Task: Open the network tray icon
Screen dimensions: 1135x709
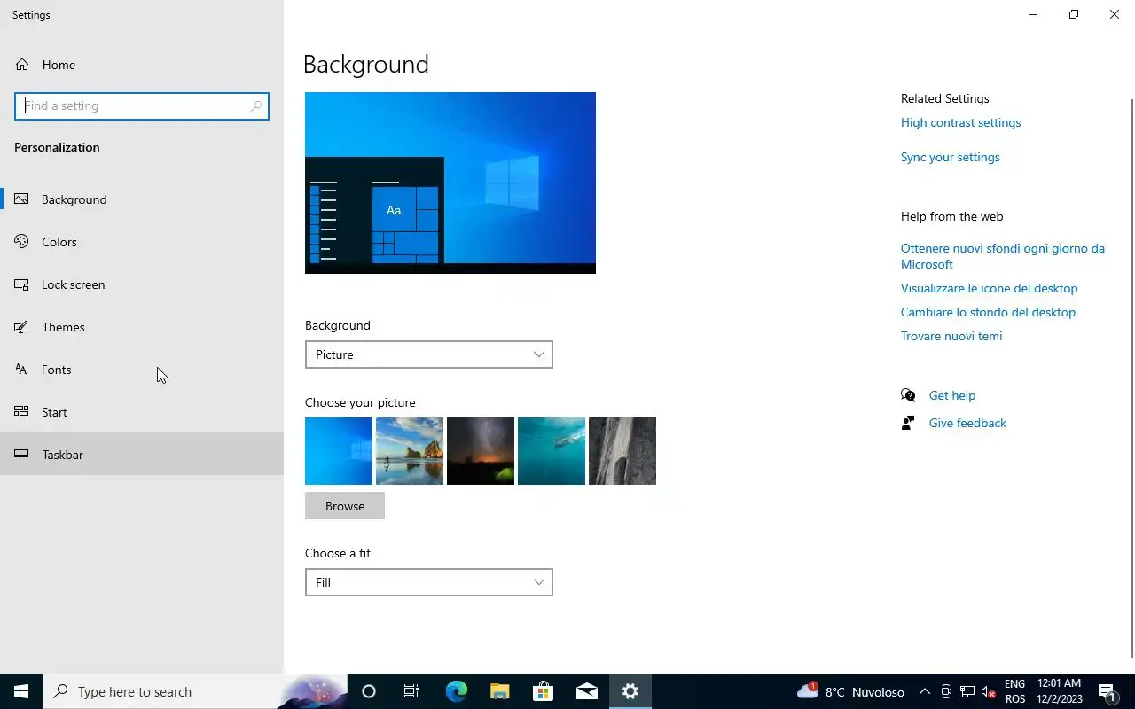Action: pyautogui.click(x=967, y=691)
